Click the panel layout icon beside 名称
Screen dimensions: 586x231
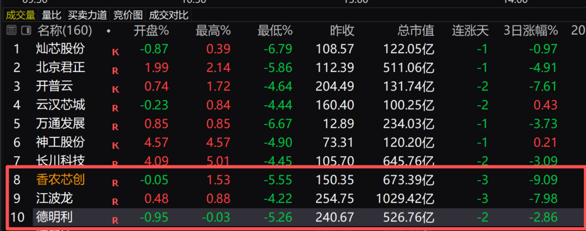pyautogui.click(x=26, y=31)
